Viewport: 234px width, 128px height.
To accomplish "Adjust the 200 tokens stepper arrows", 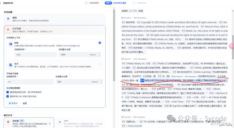I will [101, 82].
